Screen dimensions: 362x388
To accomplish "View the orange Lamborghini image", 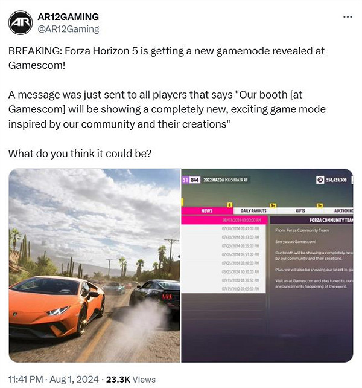I will click(94, 265).
